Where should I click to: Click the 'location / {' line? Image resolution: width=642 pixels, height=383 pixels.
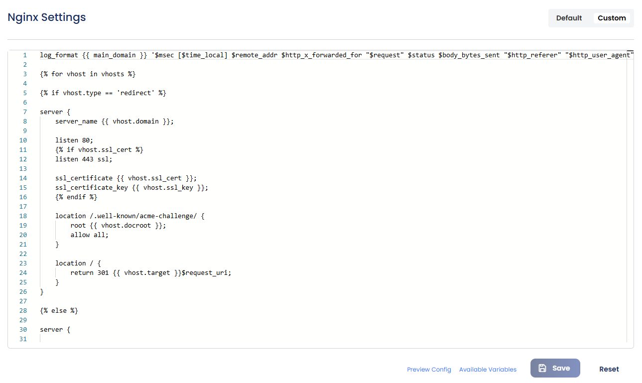point(78,263)
